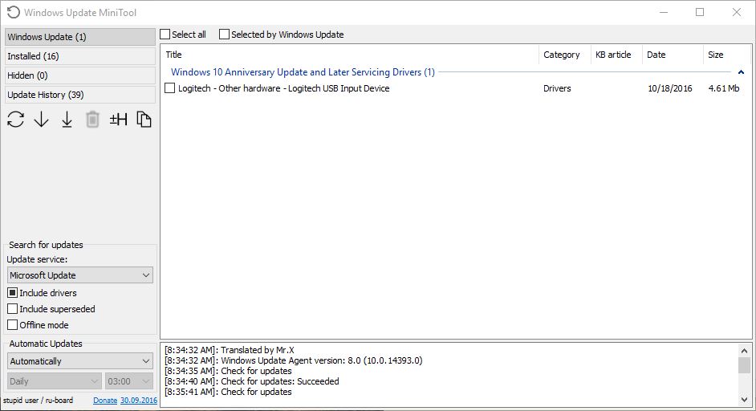Screen dimensions: 756x411
Task: Click the Windows Update MiniTool title icon
Action: pos(14,13)
